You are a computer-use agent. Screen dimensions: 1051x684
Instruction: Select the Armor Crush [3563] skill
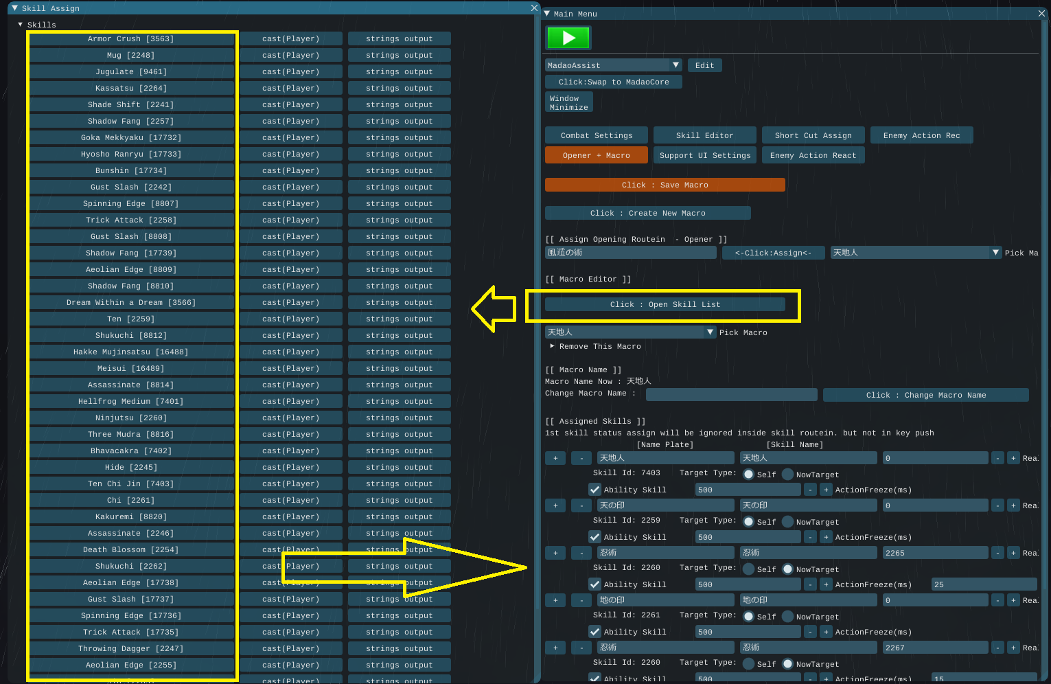point(131,39)
